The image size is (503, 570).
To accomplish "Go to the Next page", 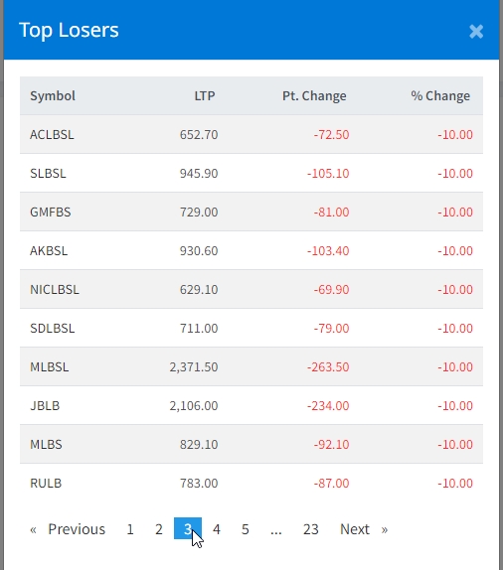I will pyautogui.click(x=364, y=529).
